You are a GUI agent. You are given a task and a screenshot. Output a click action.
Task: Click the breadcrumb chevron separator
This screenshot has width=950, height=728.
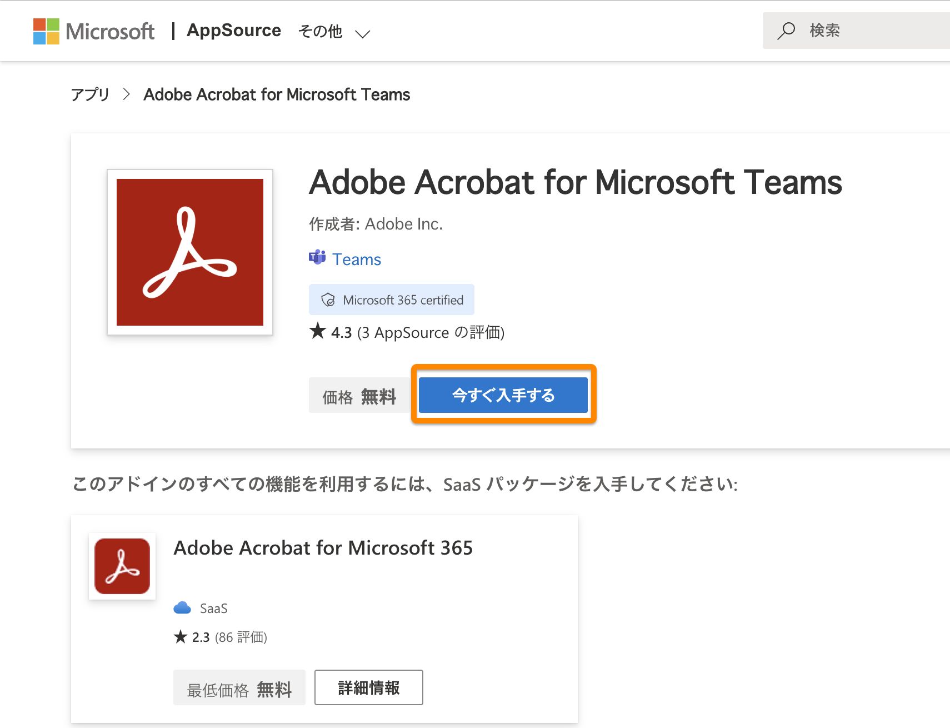[x=127, y=94]
